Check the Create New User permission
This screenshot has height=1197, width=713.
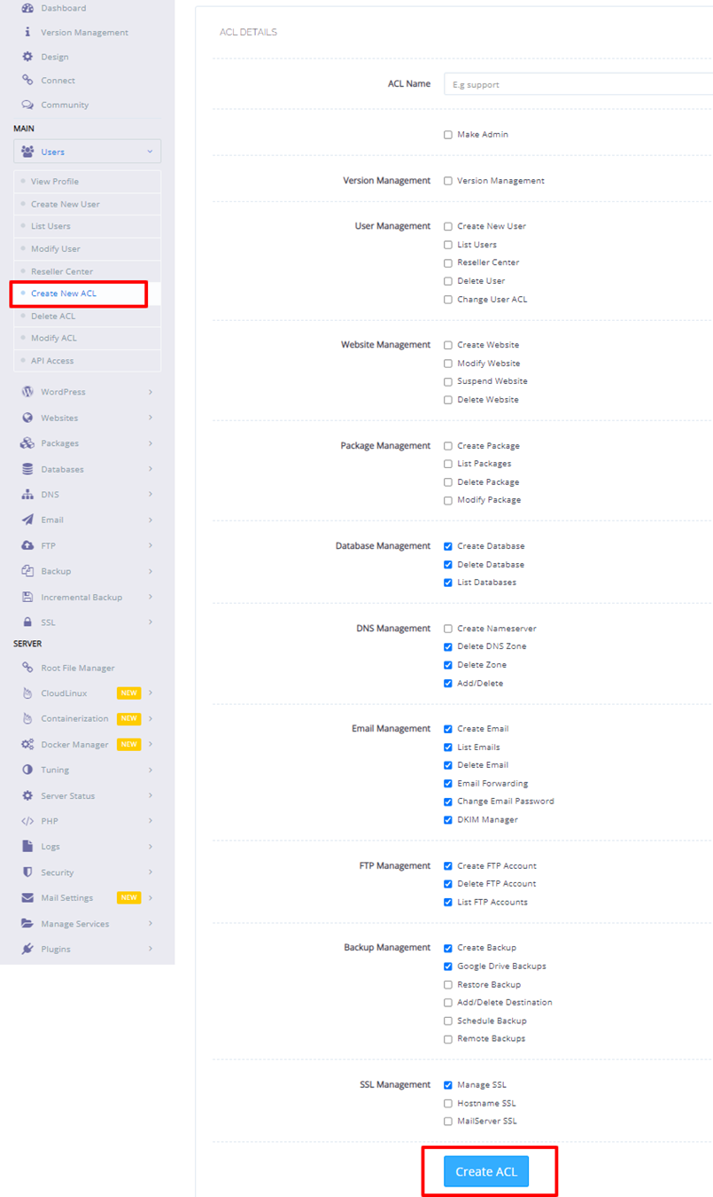(x=448, y=226)
